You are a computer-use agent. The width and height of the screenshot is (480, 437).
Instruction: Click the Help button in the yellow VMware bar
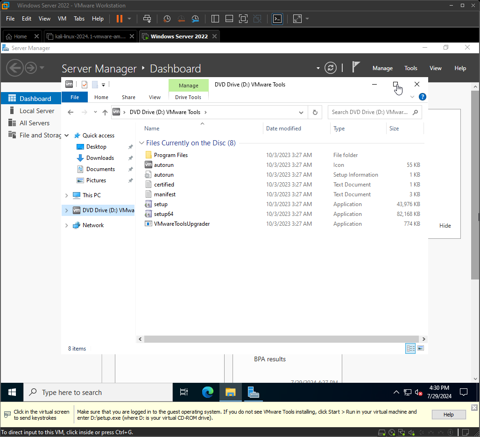coord(448,415)
